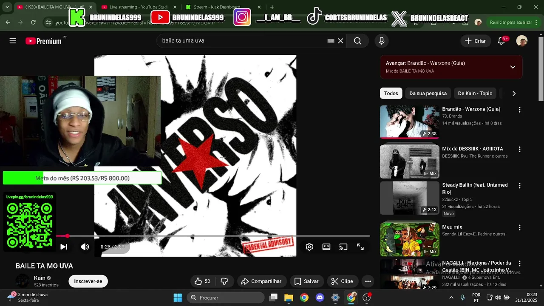Create a clip with Clipe button
This screenshot has height=306, width=544.
tap(342, 281)
